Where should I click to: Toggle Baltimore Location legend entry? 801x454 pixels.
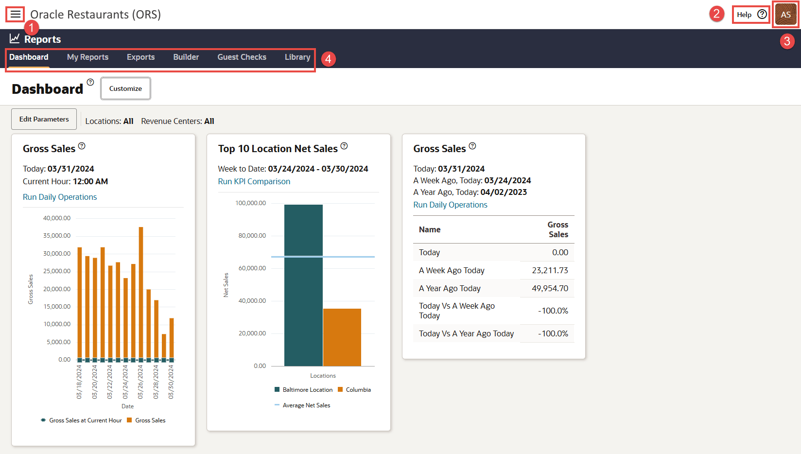pyautogui.click(x=303, y=390)
